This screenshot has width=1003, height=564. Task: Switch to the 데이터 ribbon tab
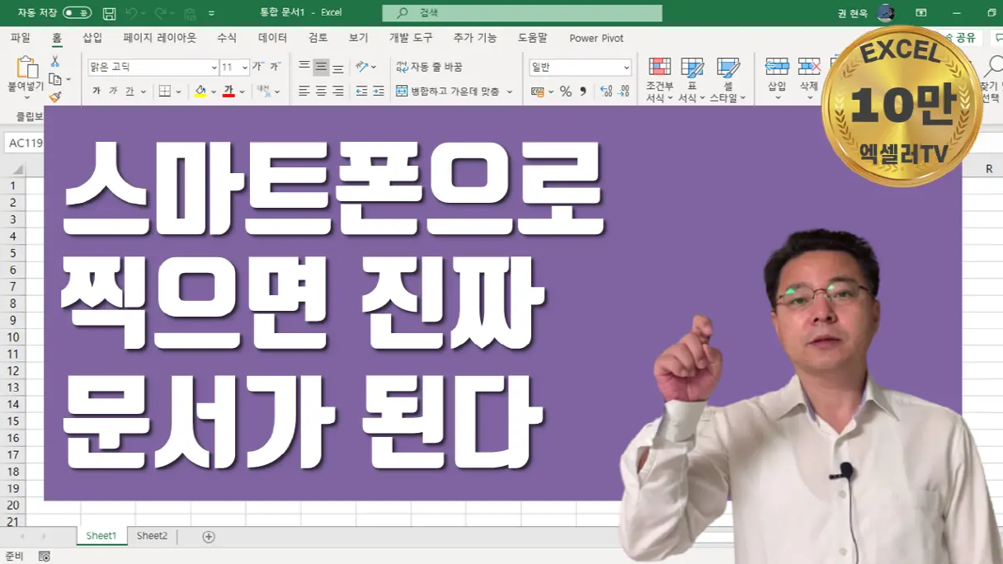[x=272, y=37]
